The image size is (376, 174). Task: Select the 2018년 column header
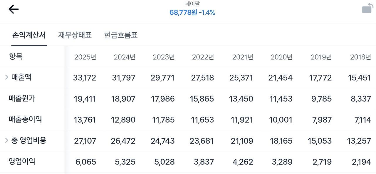360,57
